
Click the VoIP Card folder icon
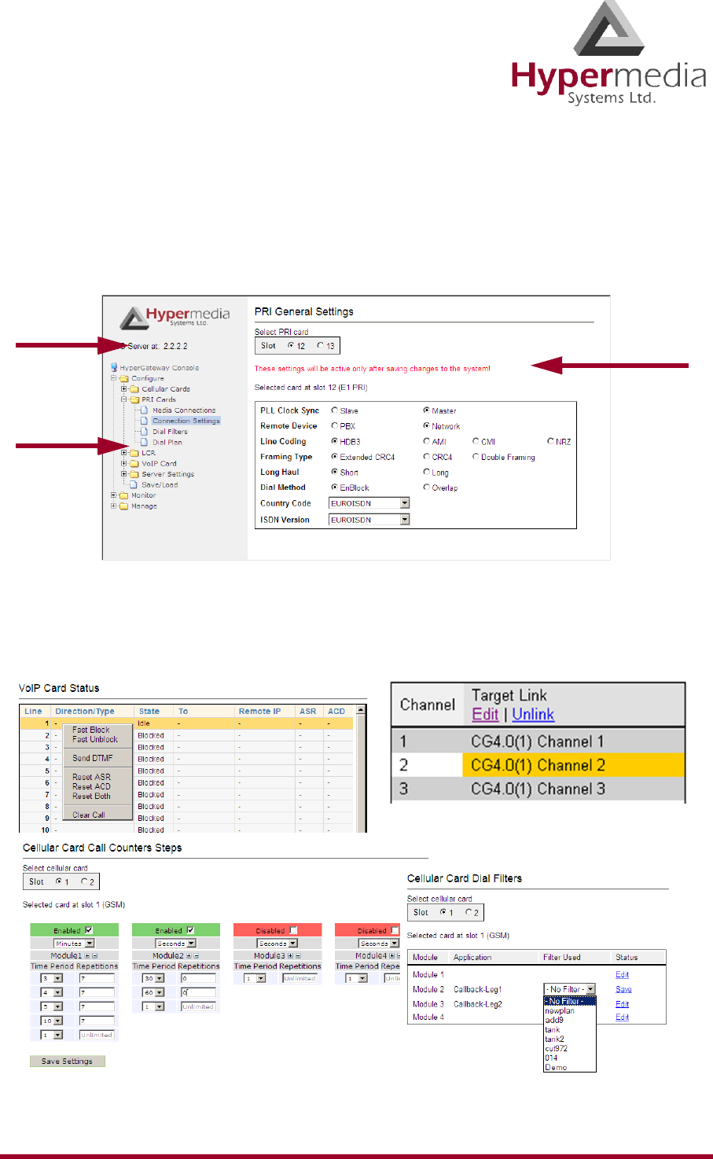click(x=134, y=463)
